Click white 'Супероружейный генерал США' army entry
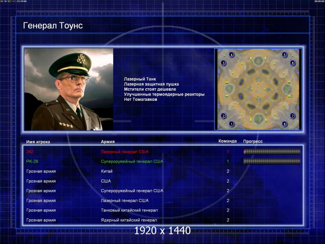This screenshot has width=325, height=244. tap(132, 191)
